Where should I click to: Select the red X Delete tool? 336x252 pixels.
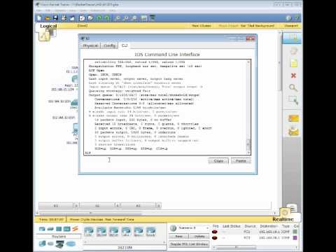[293, 76]
